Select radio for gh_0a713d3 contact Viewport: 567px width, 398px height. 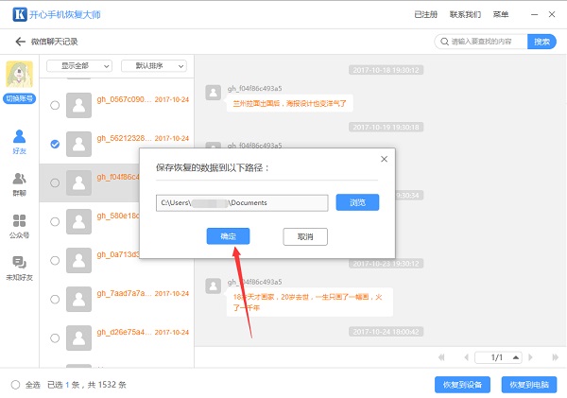click(x=55, y=261)
